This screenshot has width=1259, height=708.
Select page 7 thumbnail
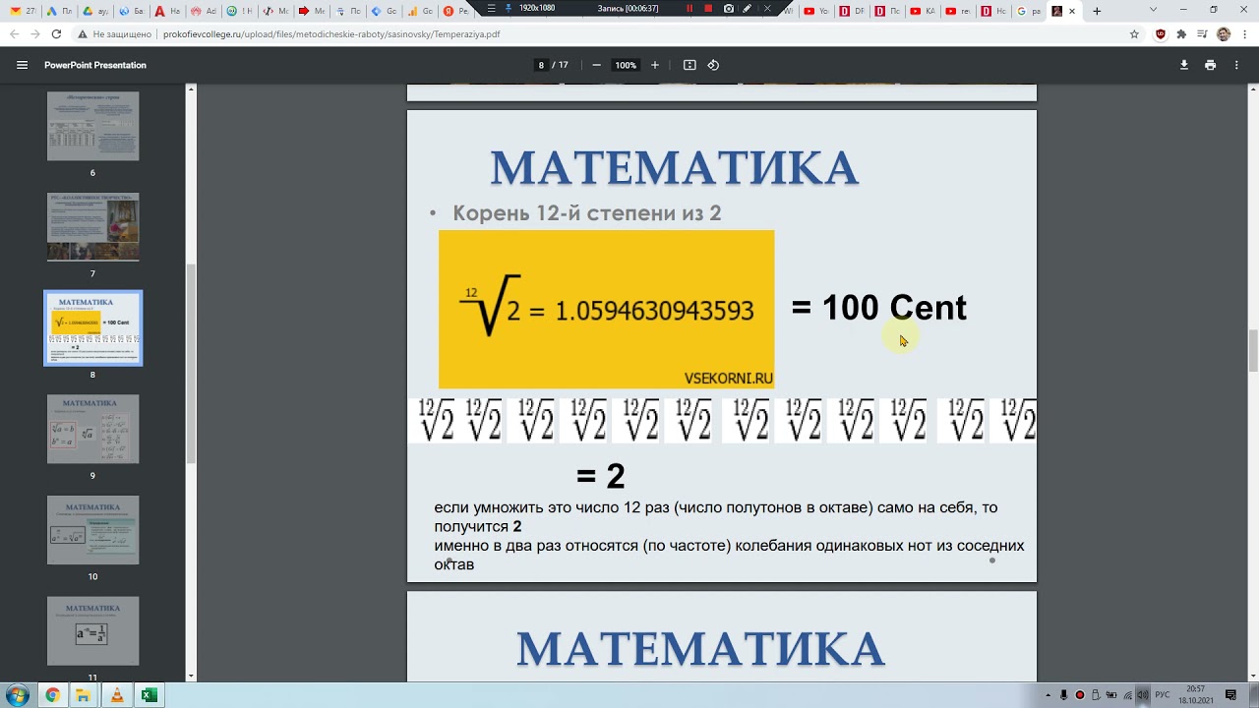(x=93, y=226)
